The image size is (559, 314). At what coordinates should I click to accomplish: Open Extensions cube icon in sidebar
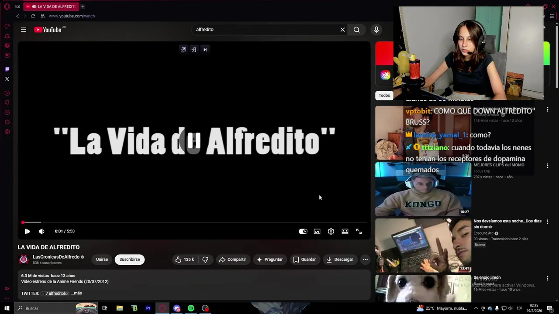click(7, 122)
